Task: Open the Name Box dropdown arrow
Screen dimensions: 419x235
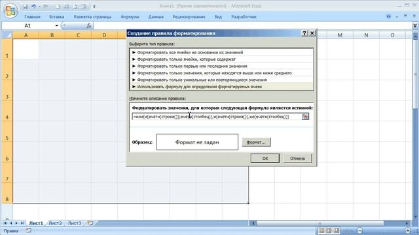Action: coord(57,25)
